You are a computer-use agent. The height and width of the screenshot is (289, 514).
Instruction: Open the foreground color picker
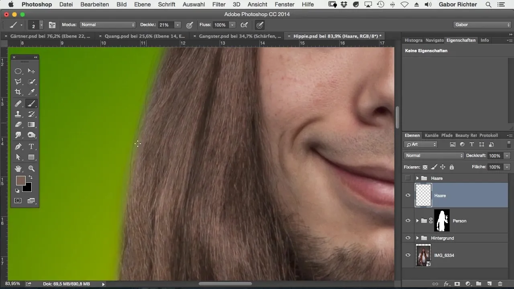(20, 180)
